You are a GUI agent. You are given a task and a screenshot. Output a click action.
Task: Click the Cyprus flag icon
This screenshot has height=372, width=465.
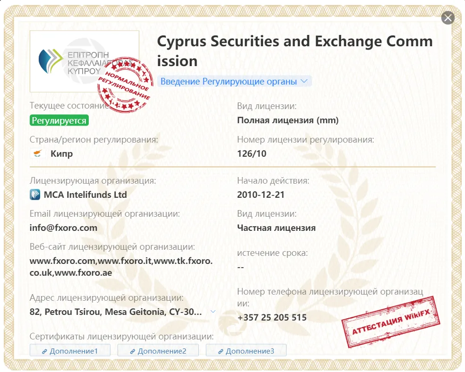37,153
